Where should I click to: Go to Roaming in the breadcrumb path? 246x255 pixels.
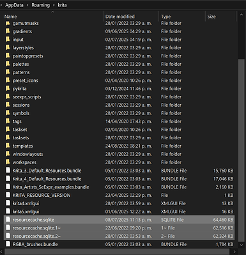(40, 5)
